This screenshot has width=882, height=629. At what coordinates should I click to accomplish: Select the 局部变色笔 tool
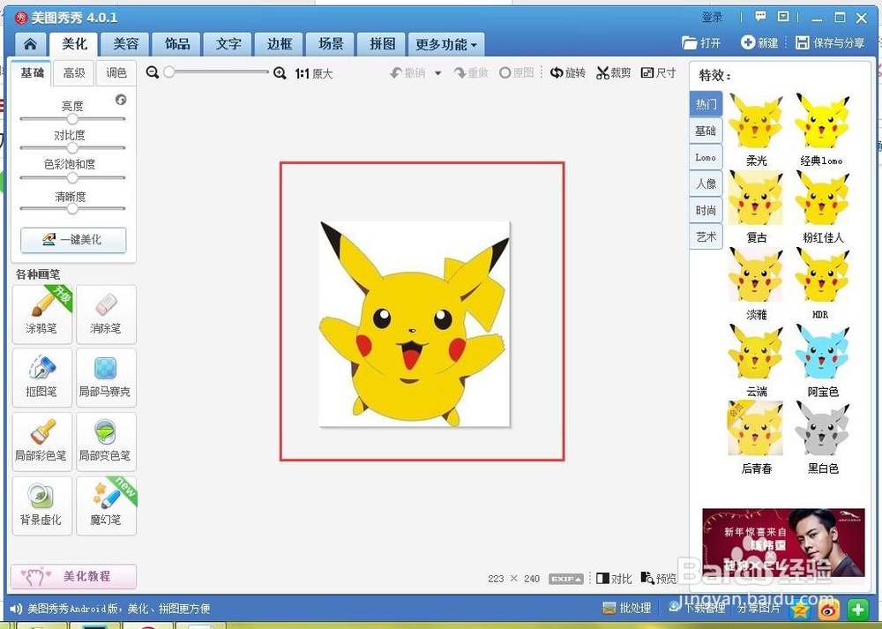(106, 442)
